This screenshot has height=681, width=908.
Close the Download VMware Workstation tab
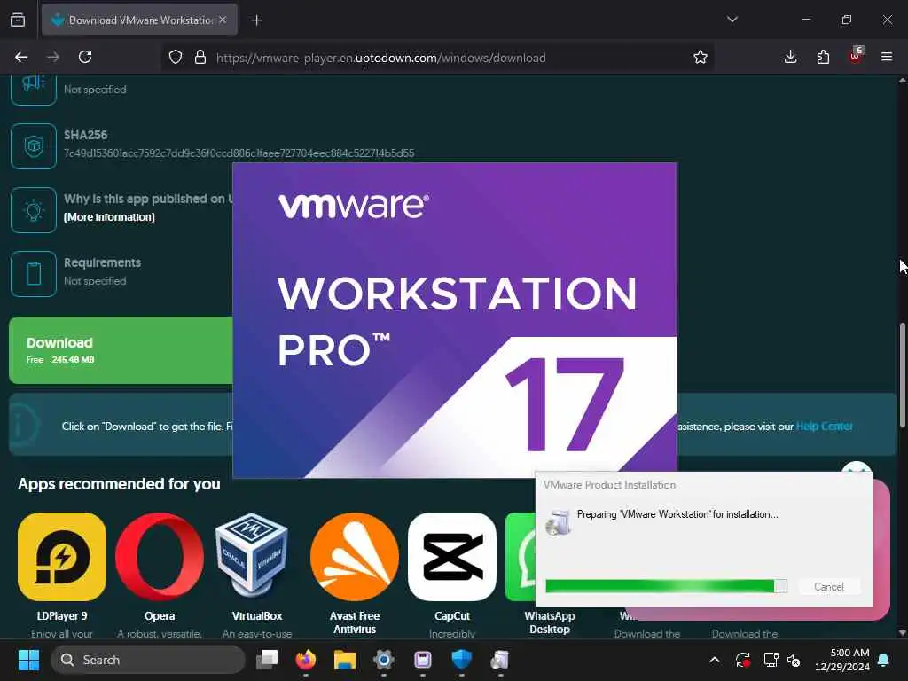point(223,20)
